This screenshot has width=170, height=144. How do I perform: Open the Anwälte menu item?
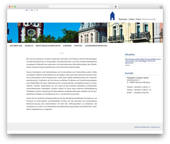pyautogui.click(x=29, y=46)
